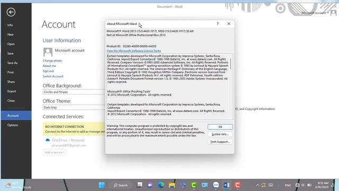Open the Open page in sidebar

(x=11, y=44)
